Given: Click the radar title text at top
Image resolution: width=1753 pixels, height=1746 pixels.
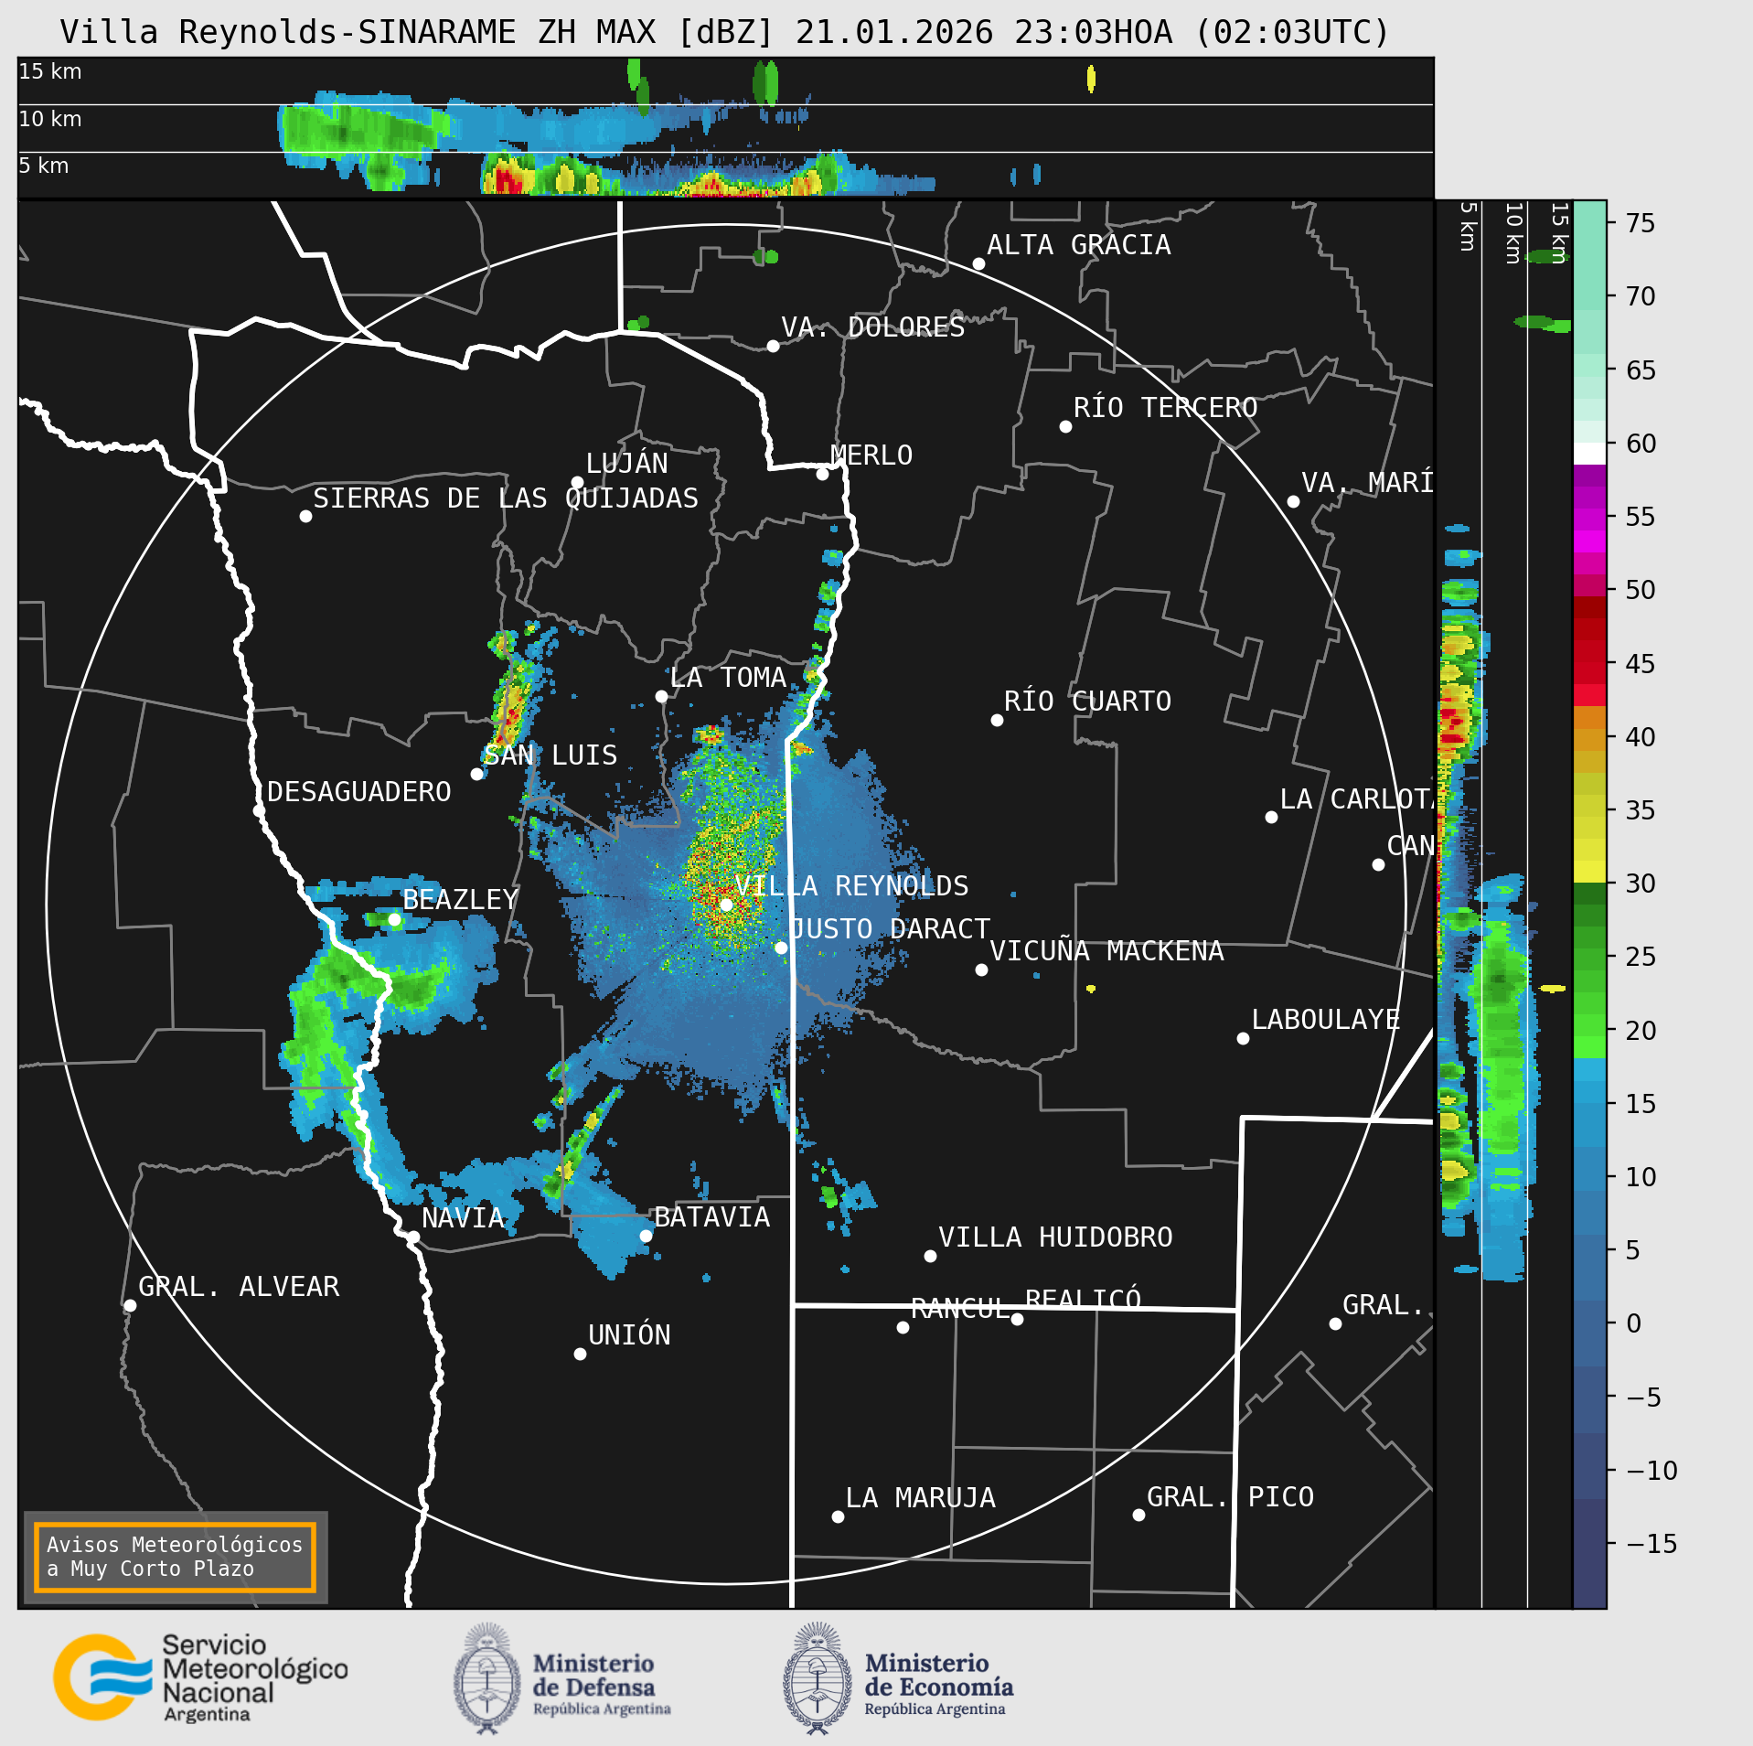Looking at the screenshot, I should [x=725, y=32].
